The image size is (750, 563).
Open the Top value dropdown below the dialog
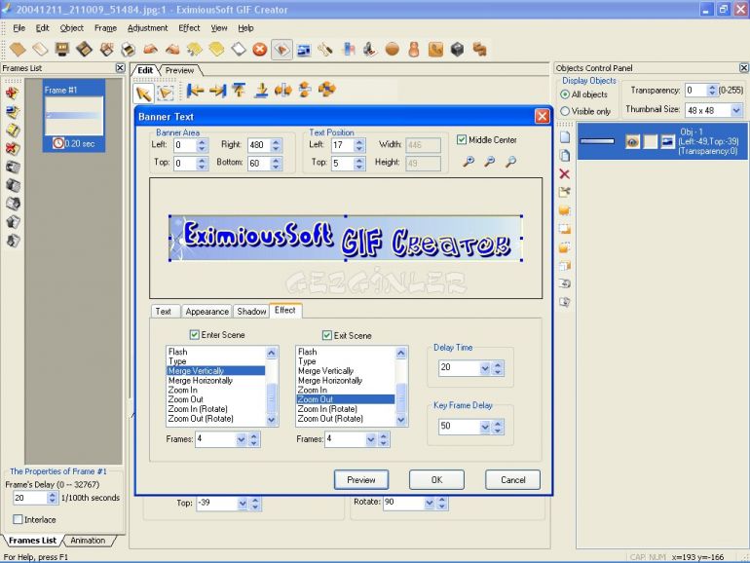point(243,504)
